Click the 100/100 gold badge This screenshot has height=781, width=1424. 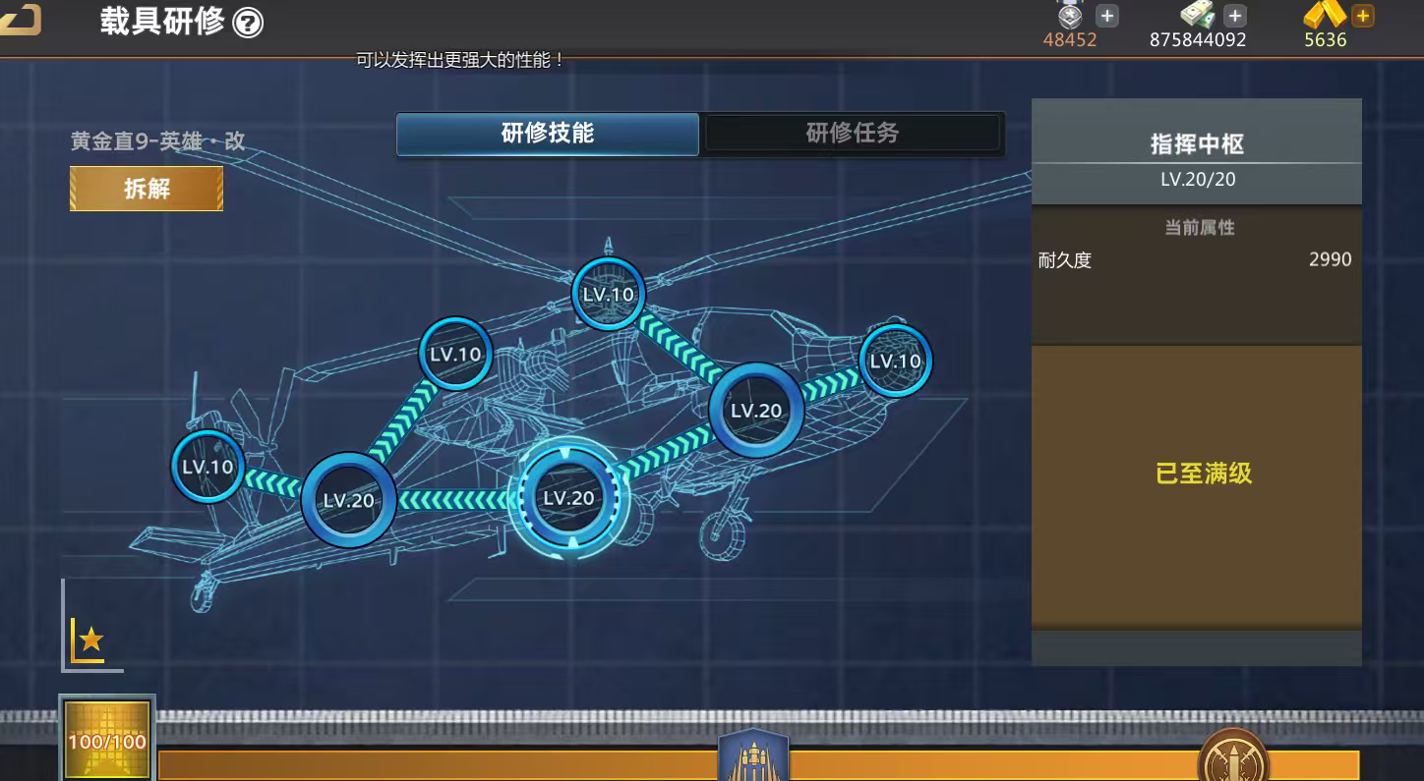107,740
